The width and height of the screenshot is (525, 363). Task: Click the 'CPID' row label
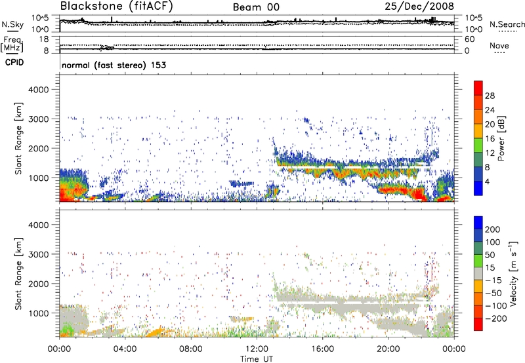coord(14,62)
